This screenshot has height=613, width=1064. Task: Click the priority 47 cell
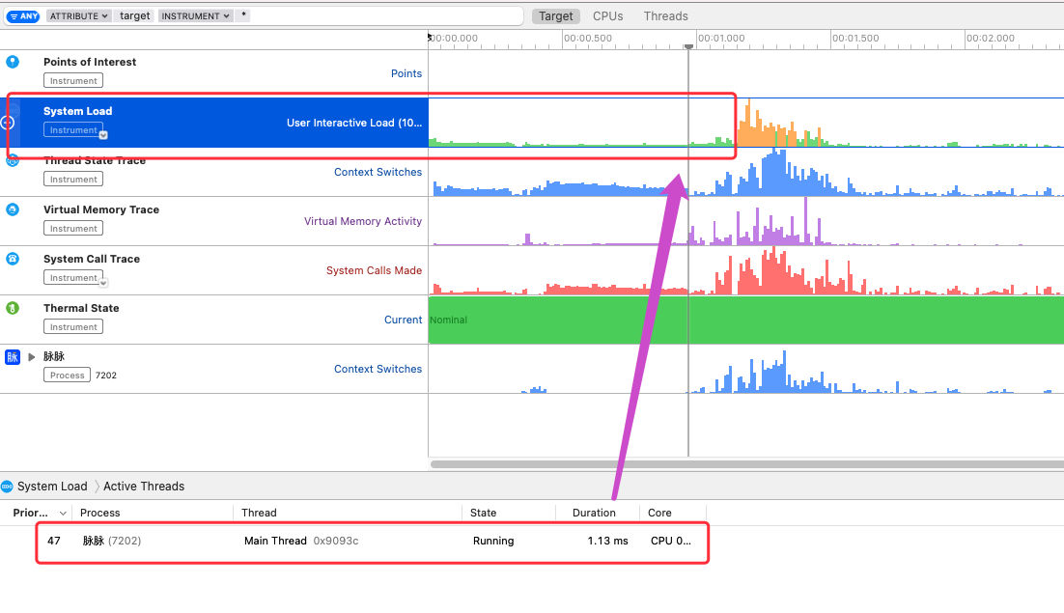pyautogui.click(x=54, y=542)
